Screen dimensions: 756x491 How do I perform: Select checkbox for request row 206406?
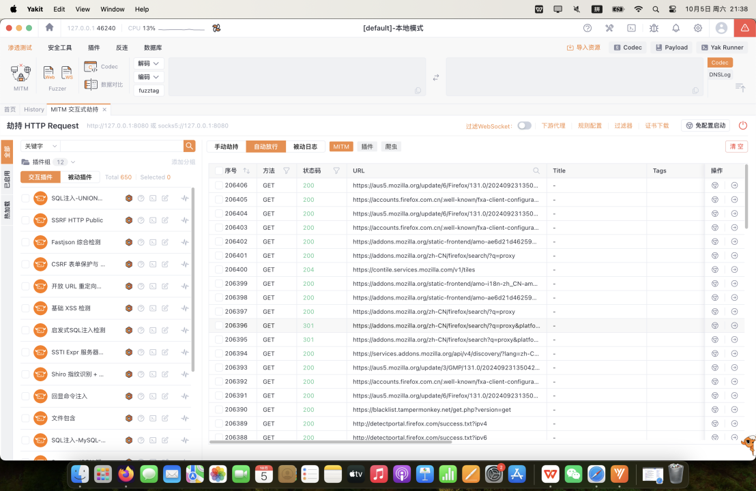218,185
